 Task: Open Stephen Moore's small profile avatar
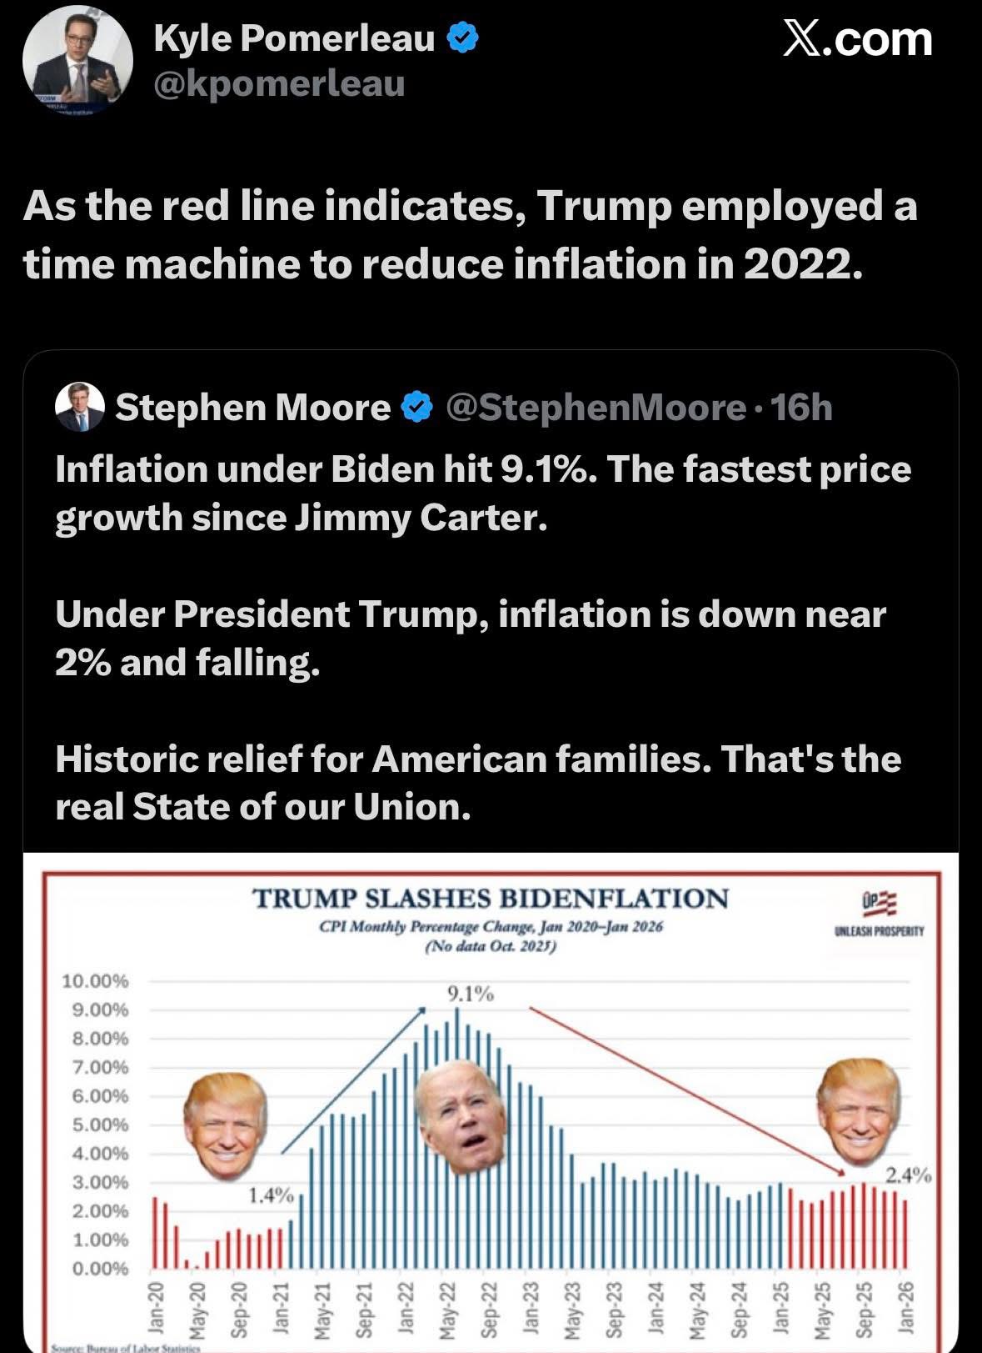coord(79,407)
